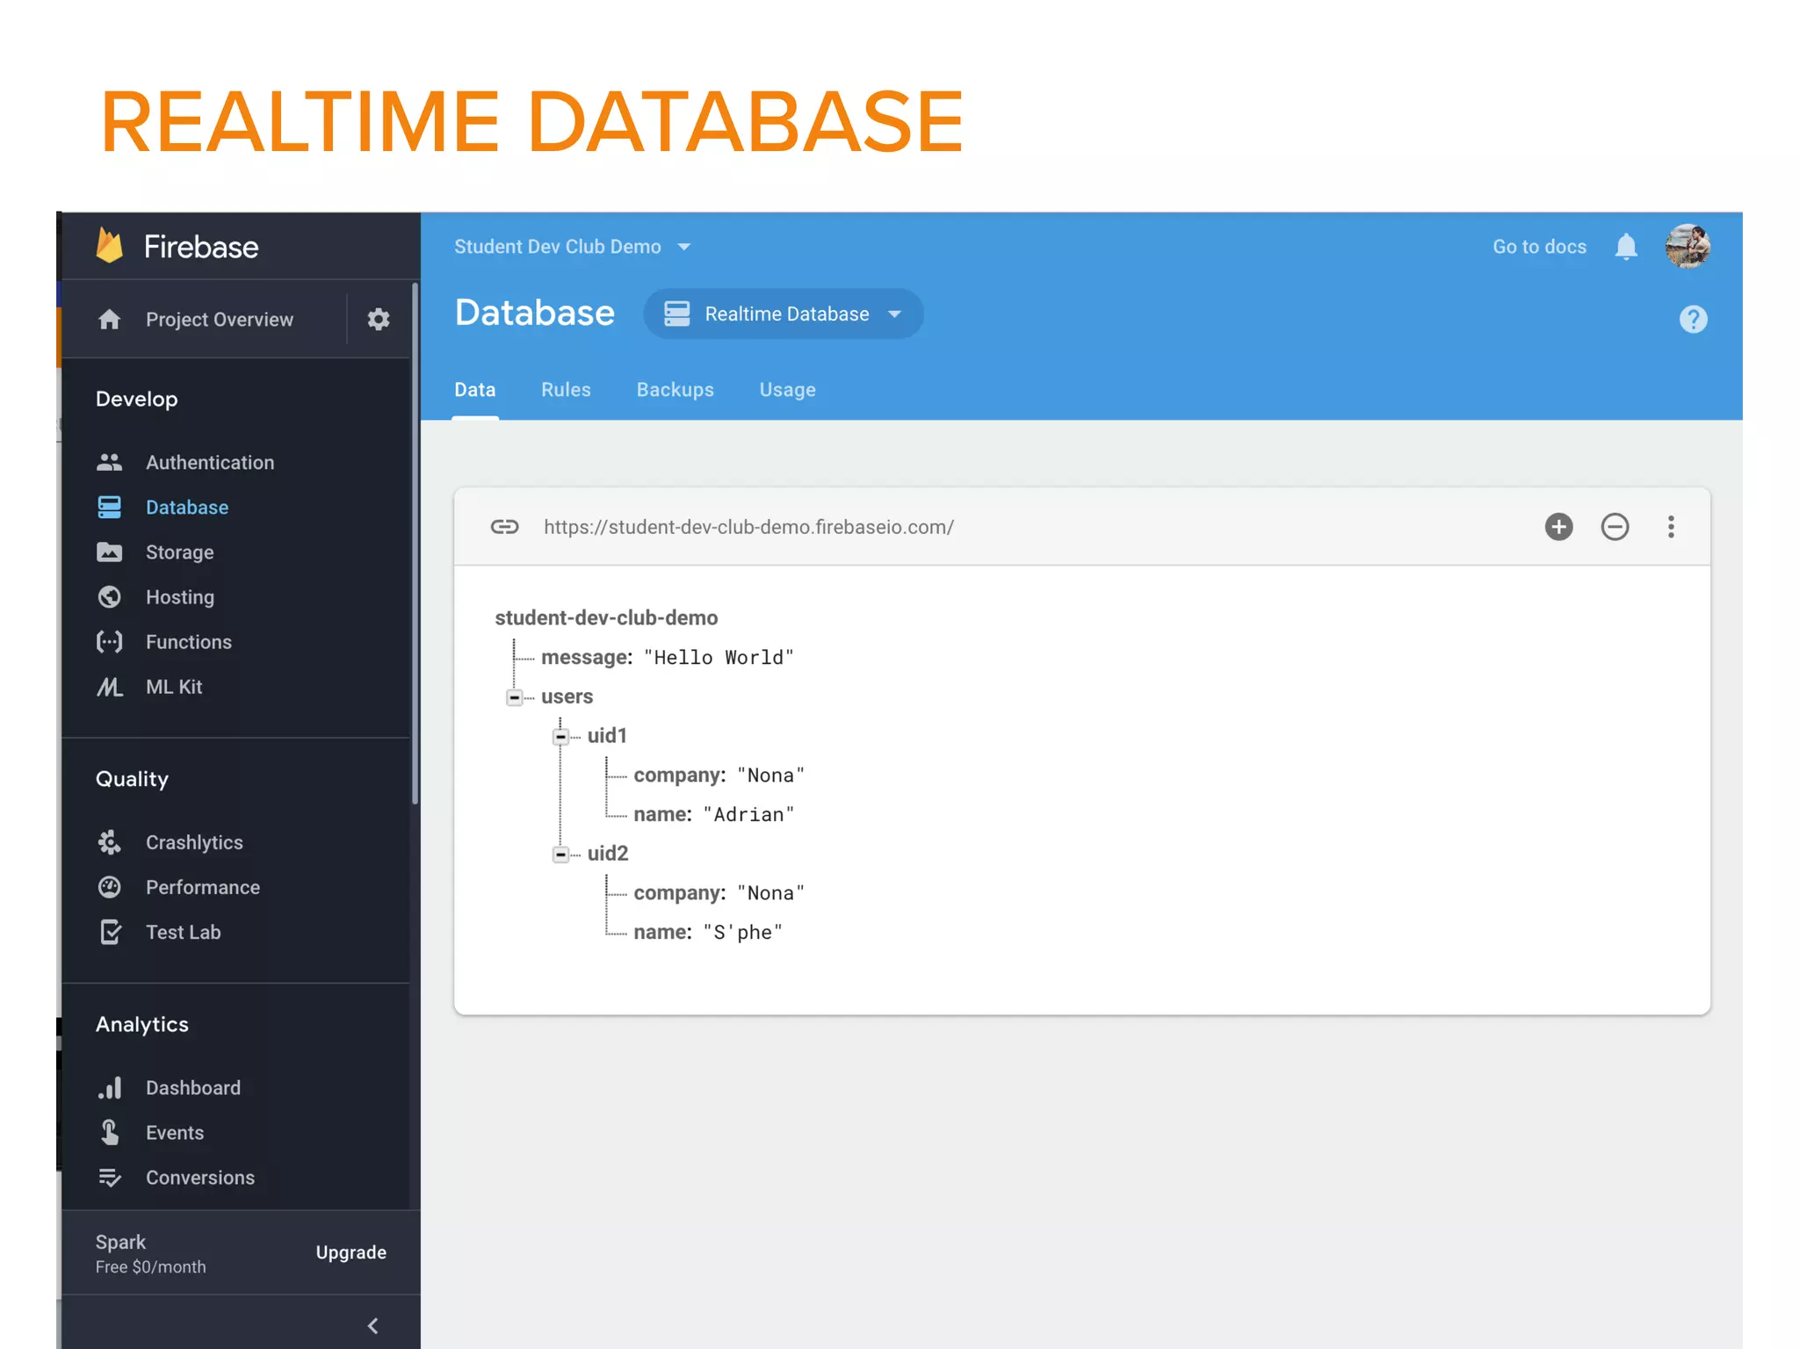This screenshot has width=1799, height=1349.
Task: Open Dashboard in sidebar
Action: pos(192,1087)
